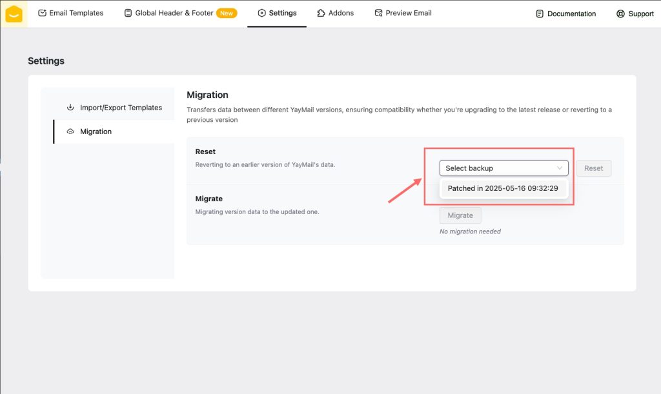Open the Select backup dropdown
The image size is (661, 394).
pos(503,168)
